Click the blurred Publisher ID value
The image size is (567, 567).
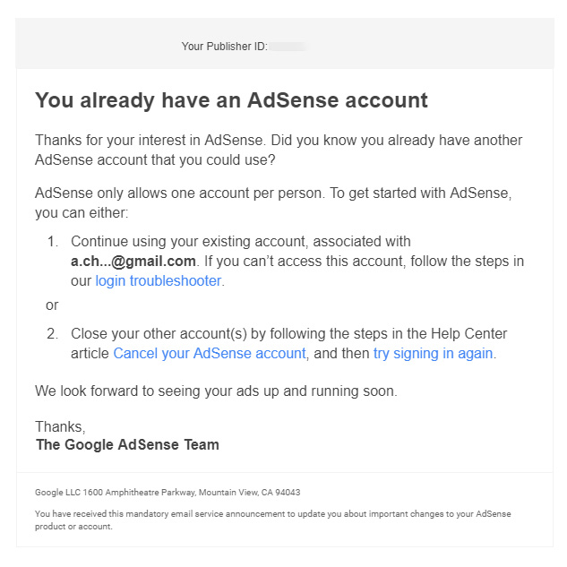(x=288, y=47)
